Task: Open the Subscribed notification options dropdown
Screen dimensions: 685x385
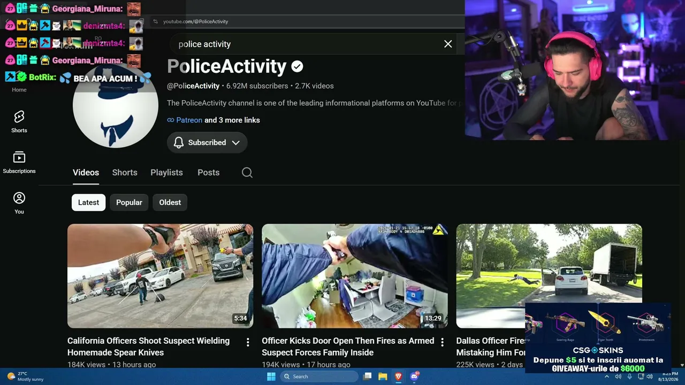Action: click(x=207, y=142)
